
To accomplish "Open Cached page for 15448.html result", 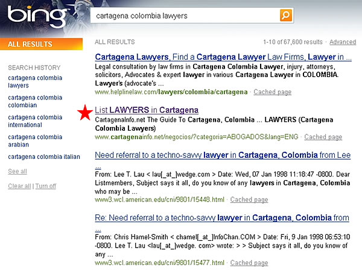I will click(249, 199).
